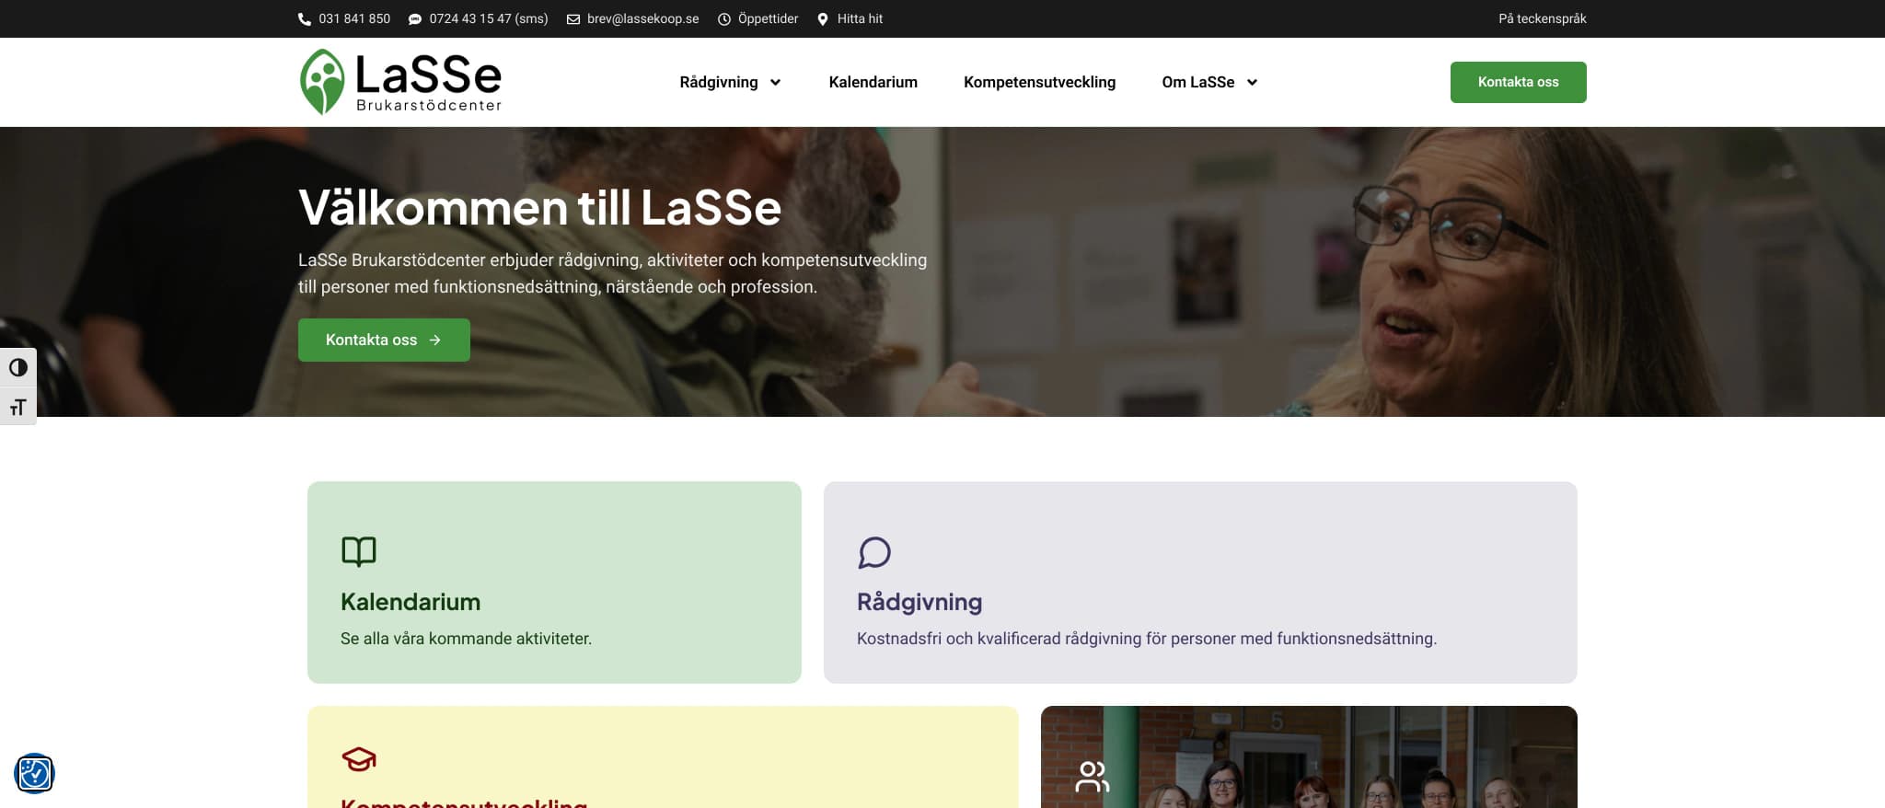Click hero Kontakta oss button with arrow
Viewport: 1885px width, 808px height.
[384, 340]
